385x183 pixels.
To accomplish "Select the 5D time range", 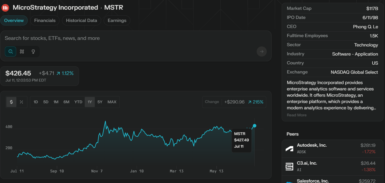I will 46,102.
